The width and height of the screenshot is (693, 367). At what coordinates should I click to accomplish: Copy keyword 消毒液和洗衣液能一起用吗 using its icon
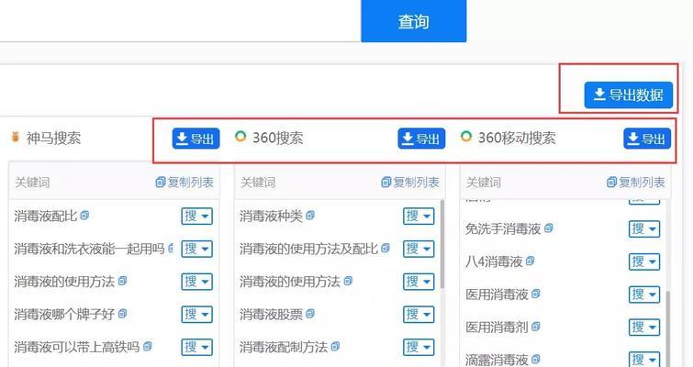[x=172, y=249]
